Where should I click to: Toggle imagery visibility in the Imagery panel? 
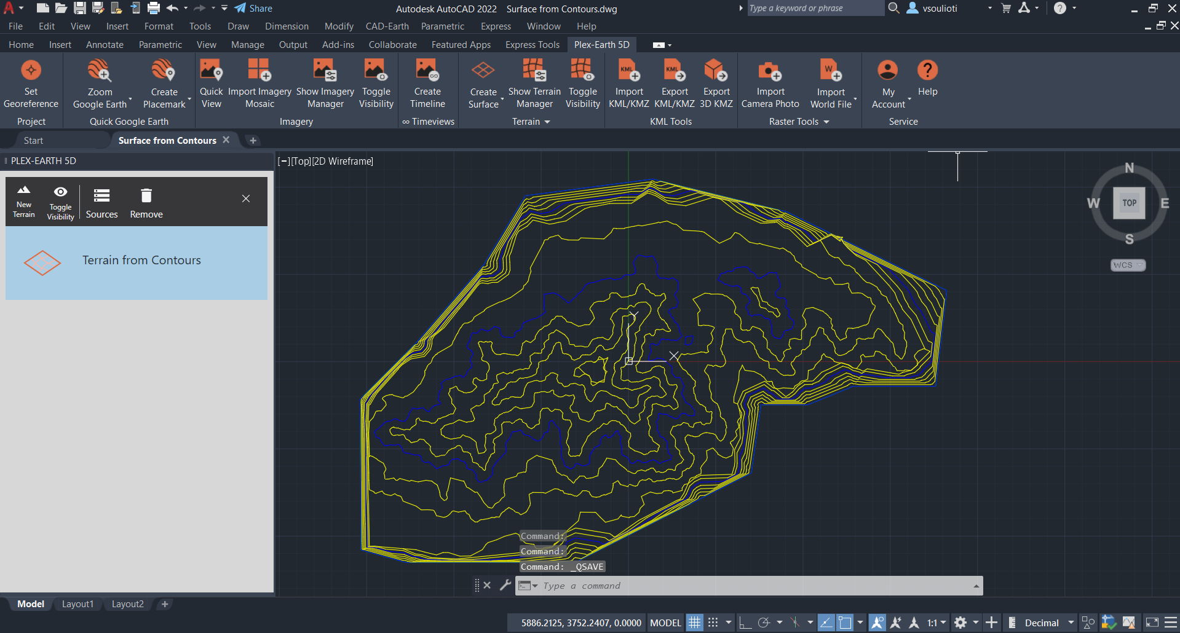(376, 82)
